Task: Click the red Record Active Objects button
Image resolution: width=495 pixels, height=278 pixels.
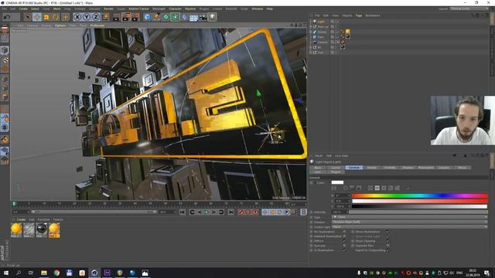Action: point(241,212)
